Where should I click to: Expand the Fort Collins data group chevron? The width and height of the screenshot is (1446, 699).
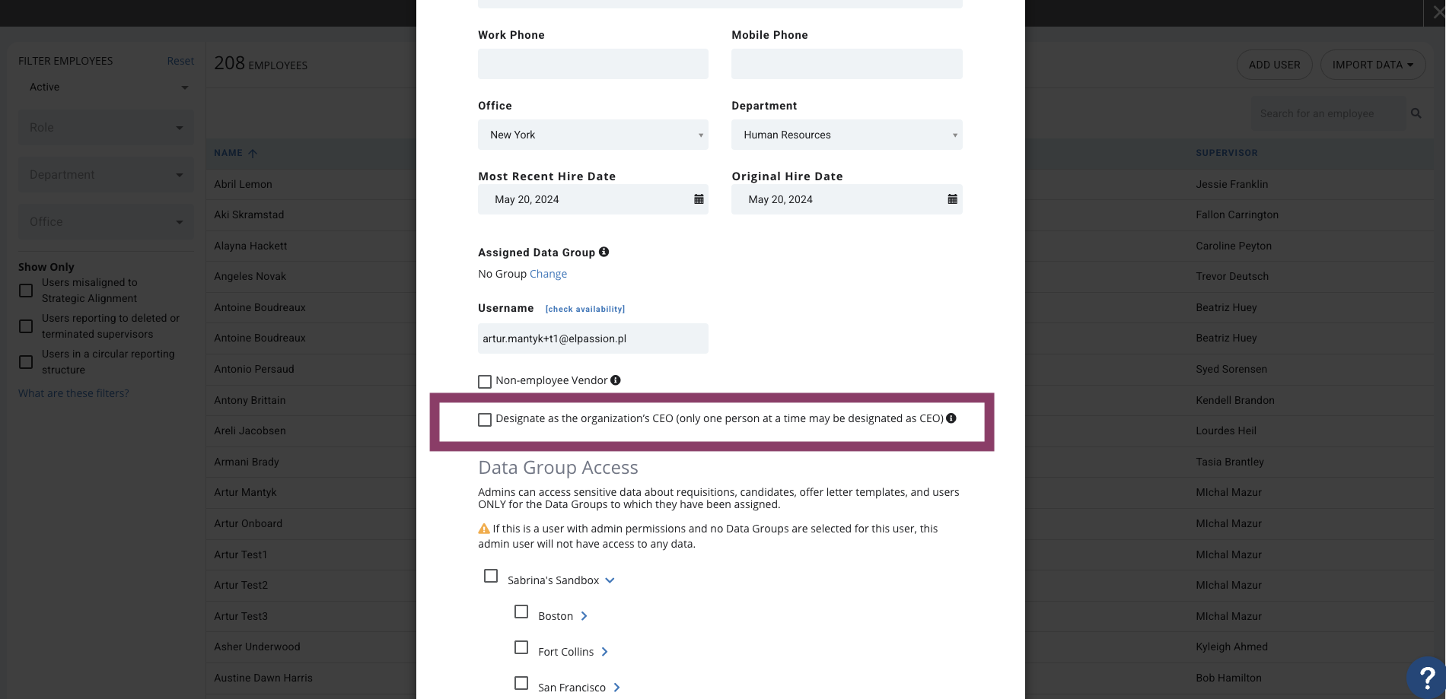click(x=604, y=652)
